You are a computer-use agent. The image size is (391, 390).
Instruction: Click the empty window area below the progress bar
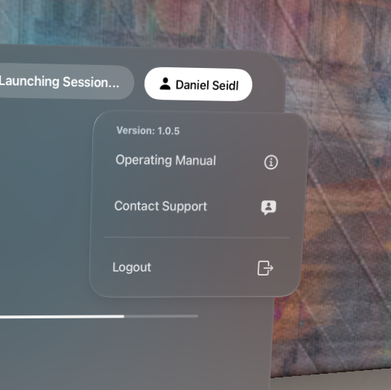pyautogui.click(x=125, y=355)
